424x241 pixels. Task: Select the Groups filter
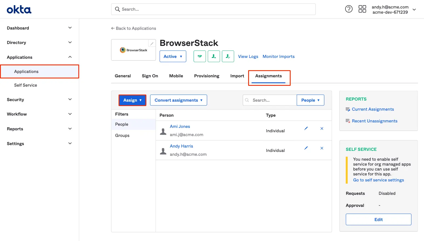122,136
